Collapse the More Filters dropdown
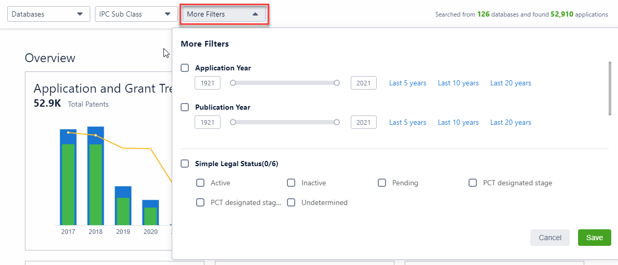The width and height of the screenshot is (618, 265). [x=224, y=14]
